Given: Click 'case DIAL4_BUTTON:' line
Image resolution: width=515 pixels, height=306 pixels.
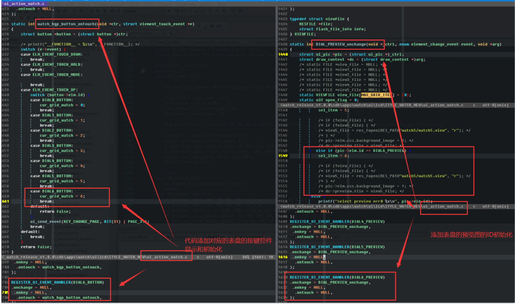Looking at the screenshot, I should [52, 161].
